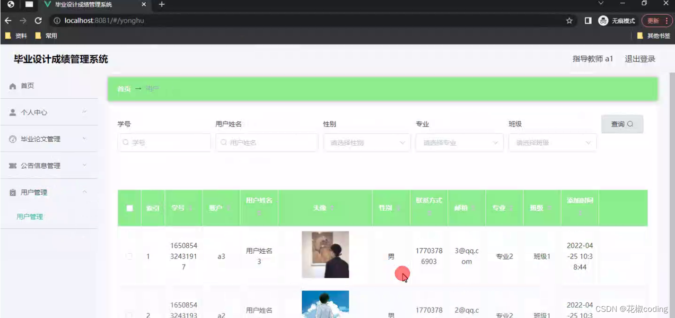Click the 查询 search button
This screenshot has width=675, height=318.
[x=622, y=124]
